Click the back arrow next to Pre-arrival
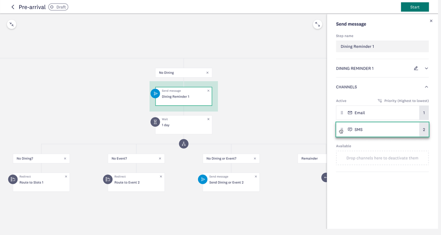Viewport: 441px width, 235px height. tap(13, 7)
